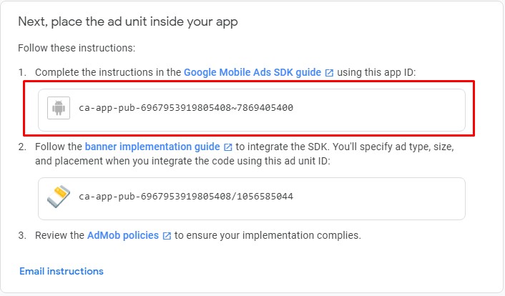505x296 pixels.
Task: Click Email instructions
Action: [x=62, y=271]
